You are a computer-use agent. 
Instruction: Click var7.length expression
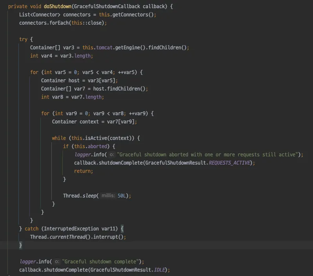click(86, 97)
